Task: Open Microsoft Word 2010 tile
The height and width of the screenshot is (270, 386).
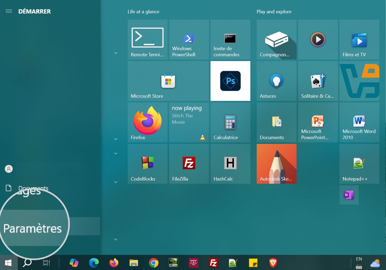Action: point(359,122)
